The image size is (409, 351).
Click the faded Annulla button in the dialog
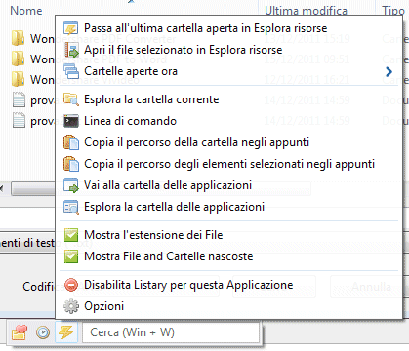pyautogui.click(x=371, y=287)
